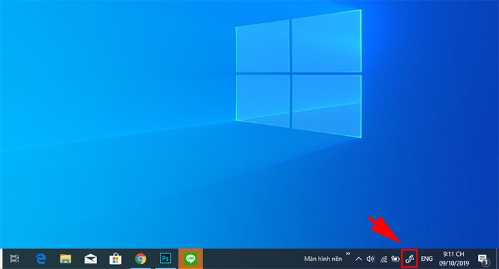Show hidden system tray icons
This screenshot has height=269, width=499.
point(359,259)
